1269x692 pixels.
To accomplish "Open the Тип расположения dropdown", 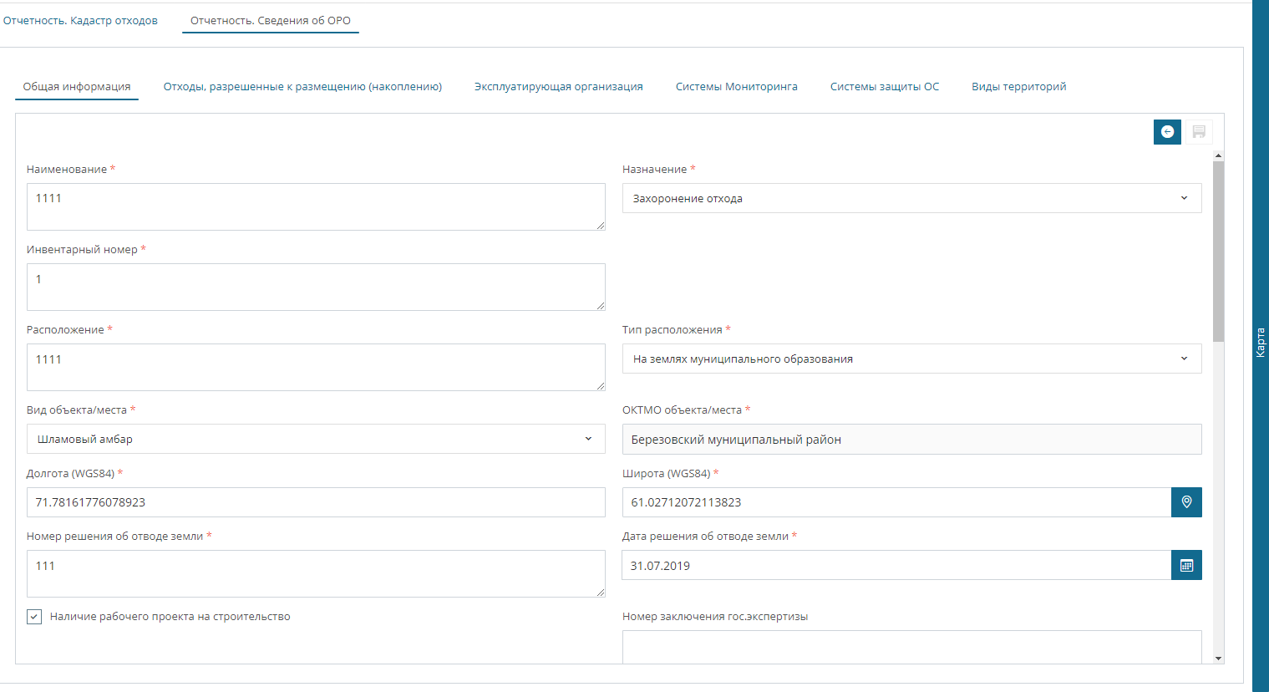I will (x=911, y=359).
